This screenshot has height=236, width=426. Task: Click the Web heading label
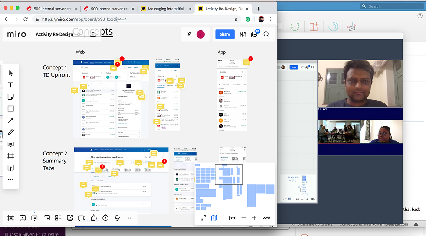click(80, 52)
